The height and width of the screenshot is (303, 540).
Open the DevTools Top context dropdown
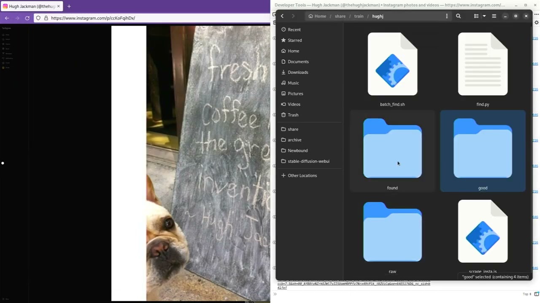(x=527, y=294)
